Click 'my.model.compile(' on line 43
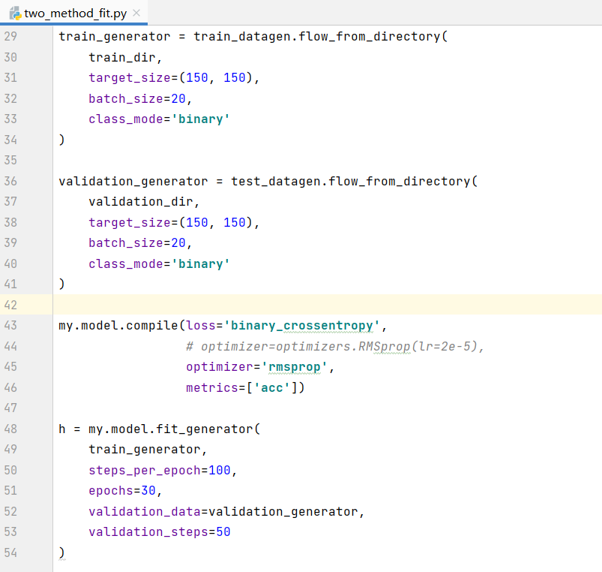This screenshot has width=602, height=572. pyautogui.click(x=121, y=326)
